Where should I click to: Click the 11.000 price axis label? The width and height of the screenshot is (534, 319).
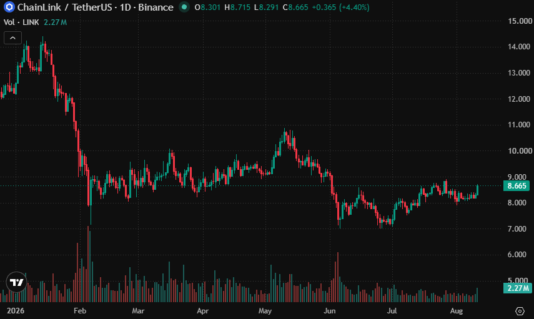(x=519, y=125)
